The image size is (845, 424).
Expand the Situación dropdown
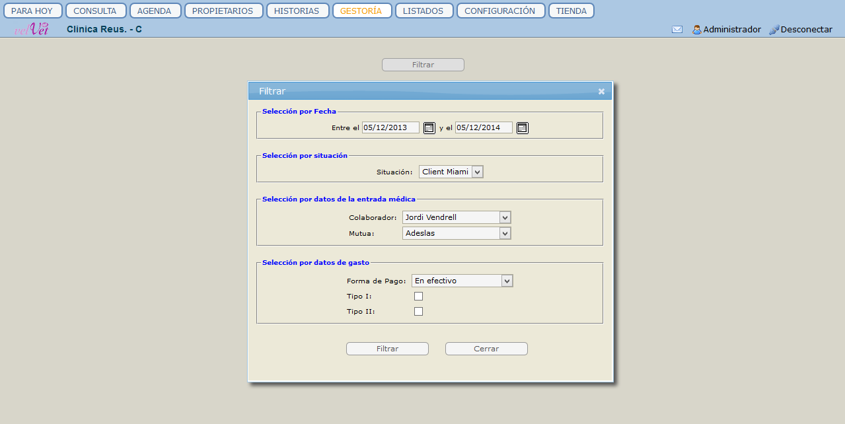pyautogui.click(x=478, y=172)
